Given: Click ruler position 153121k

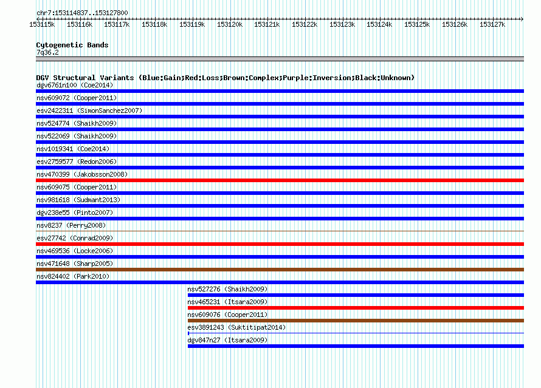Looking at the screenshot, I should [267, 24].
